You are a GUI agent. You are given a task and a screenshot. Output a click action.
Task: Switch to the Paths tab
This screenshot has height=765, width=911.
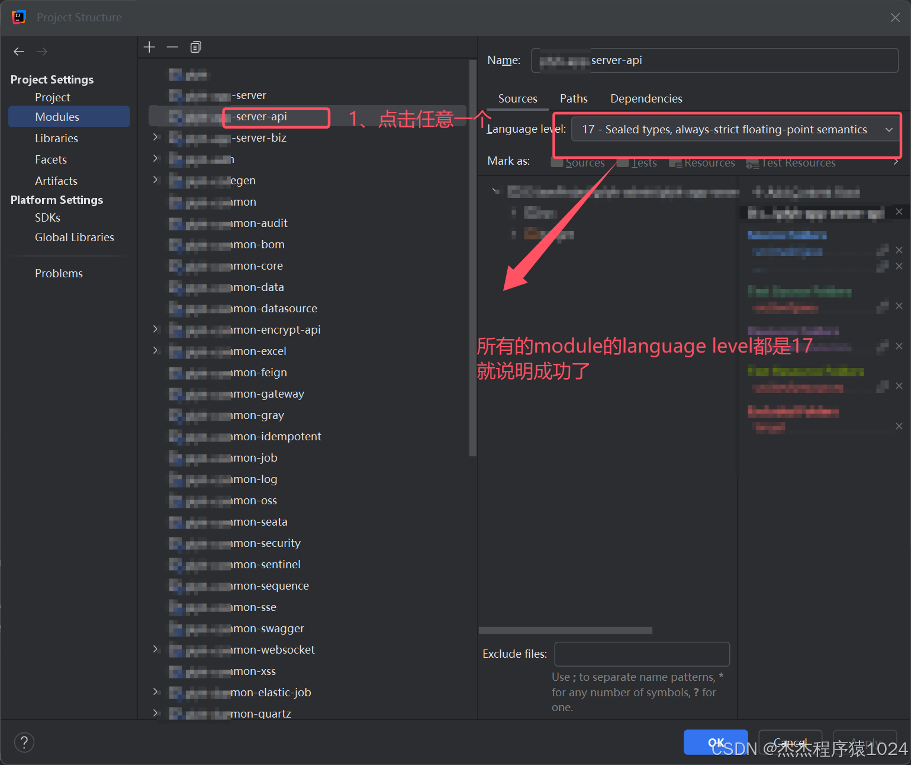pyautogui.click(x=572, y=98)
